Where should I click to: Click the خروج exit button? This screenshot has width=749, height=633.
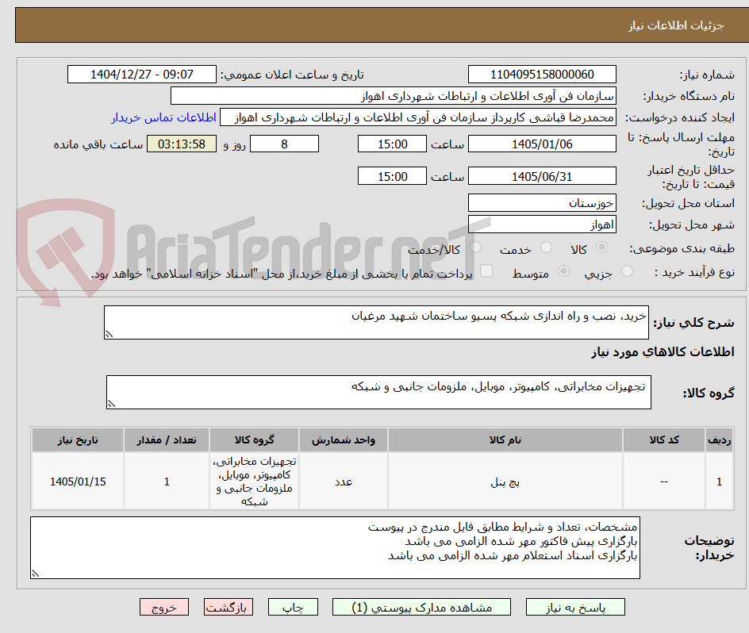(163, 607)
